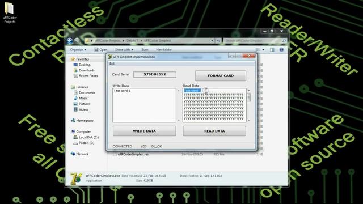Click the READ DATA button
363x204 pixels.
click(x=214, y=131)
